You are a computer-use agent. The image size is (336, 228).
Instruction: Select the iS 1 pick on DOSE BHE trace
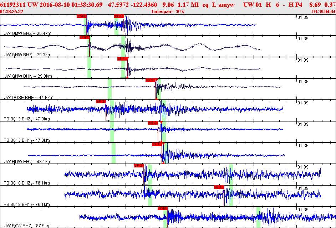click(151, 80)
